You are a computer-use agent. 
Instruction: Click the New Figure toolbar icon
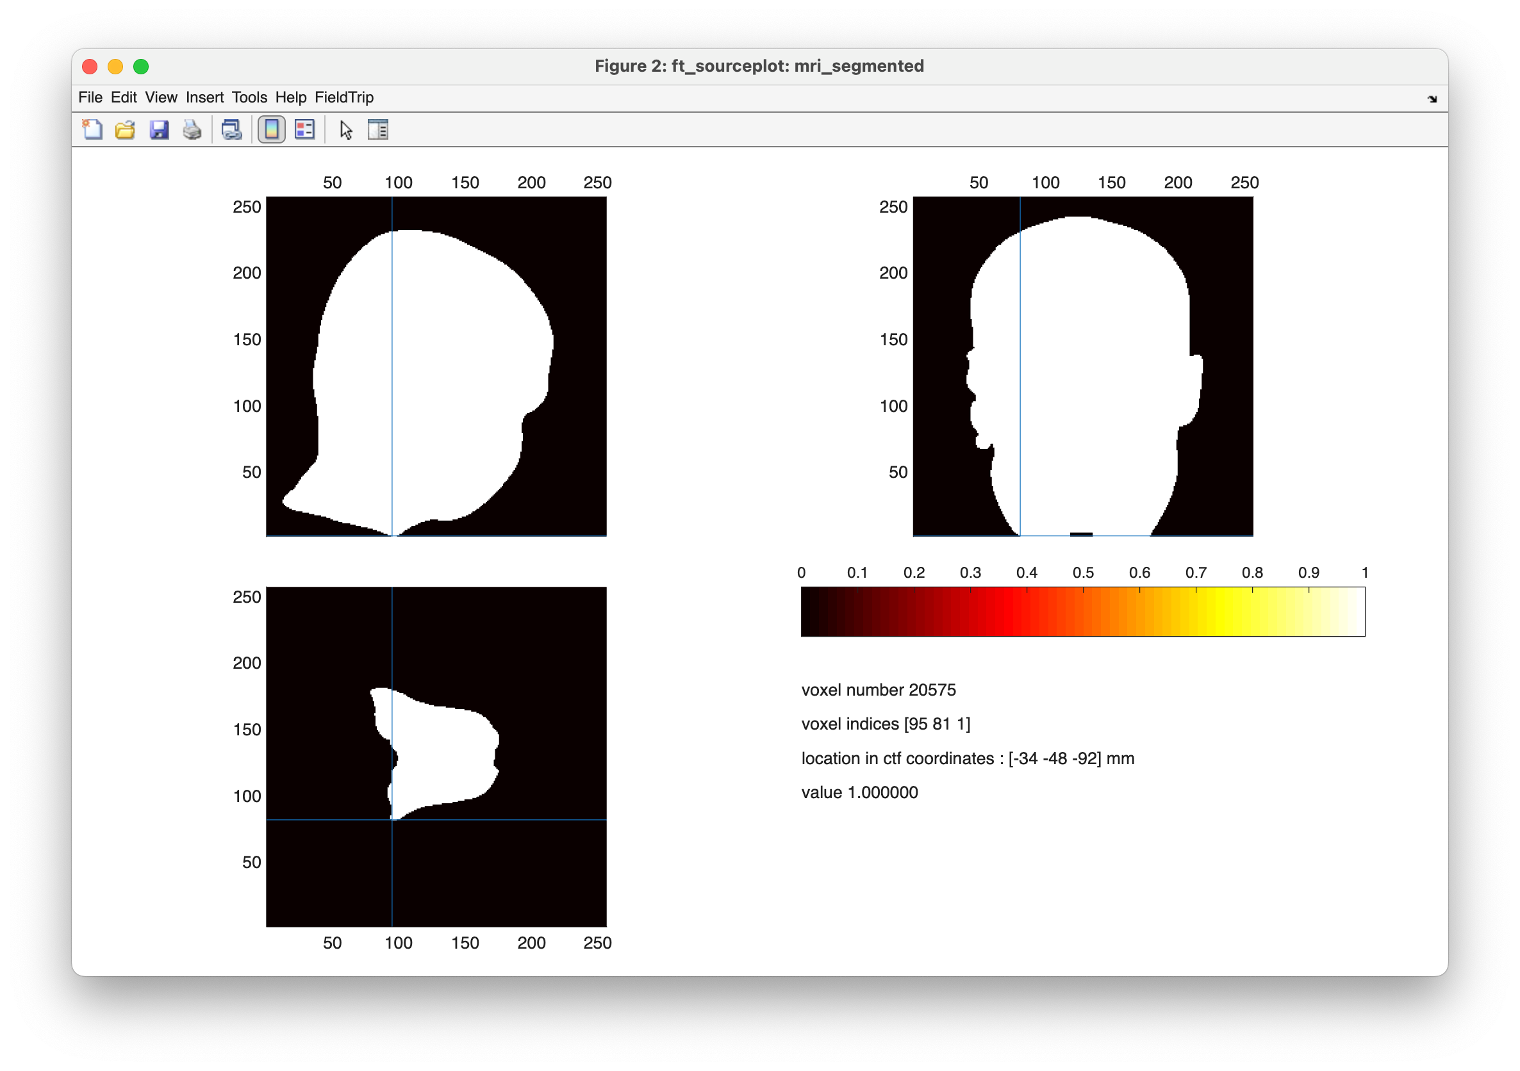point(92,130)
